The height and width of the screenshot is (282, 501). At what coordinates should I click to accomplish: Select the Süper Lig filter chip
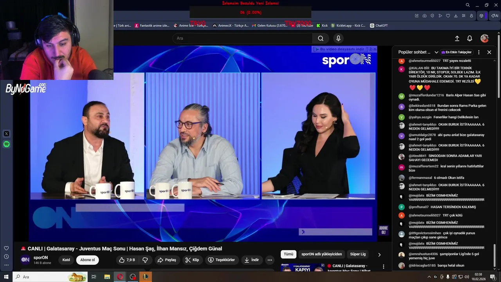coord(358,254)
